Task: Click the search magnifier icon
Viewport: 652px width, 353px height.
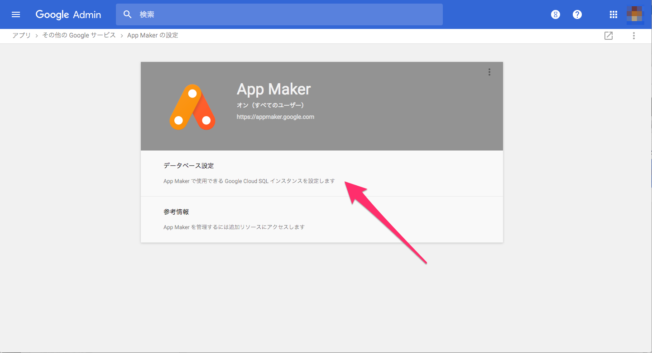Action: tap(128, 14)
